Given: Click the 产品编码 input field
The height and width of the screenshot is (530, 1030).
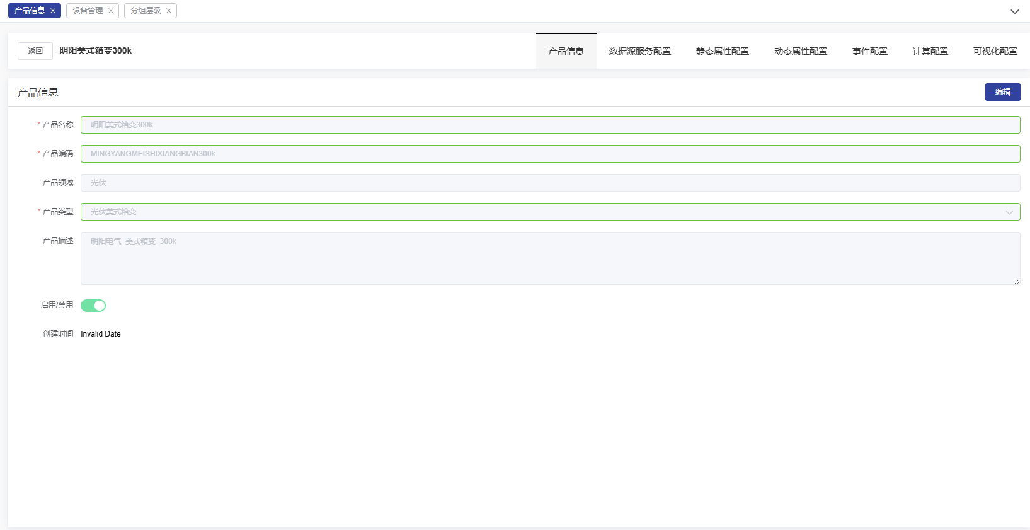Looking at the screenshot, I should coord(550,154).
